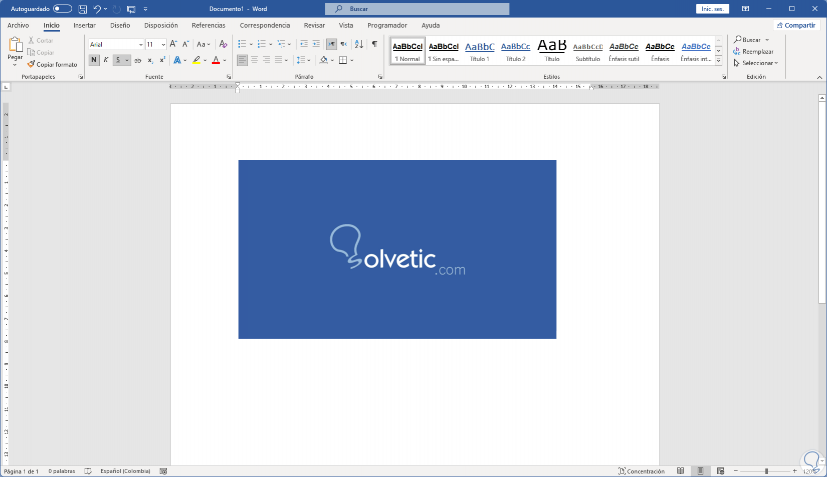
Task: Toggle bold formatting N button
Action: coord(94,60)
